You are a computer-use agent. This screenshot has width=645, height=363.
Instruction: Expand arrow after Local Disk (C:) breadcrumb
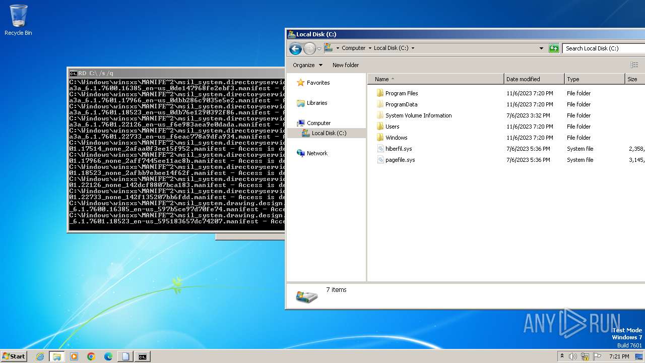tap(413, 48)
